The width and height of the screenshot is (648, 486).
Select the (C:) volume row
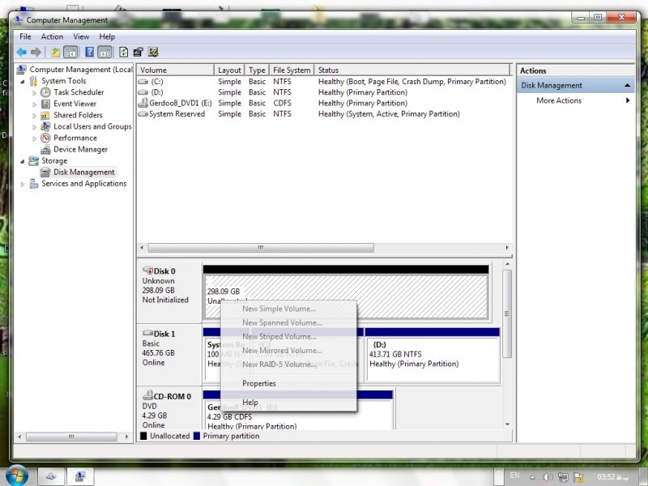pyautogui.click(x=323, y=82)
